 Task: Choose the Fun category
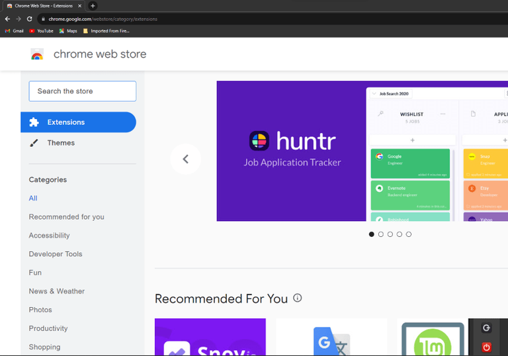click(x=35, y=273)
